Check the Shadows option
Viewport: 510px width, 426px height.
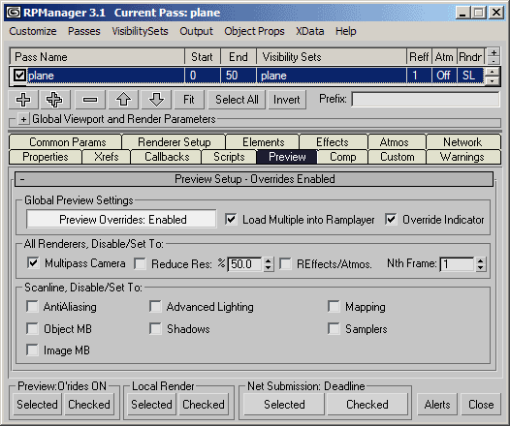point(155,328)
